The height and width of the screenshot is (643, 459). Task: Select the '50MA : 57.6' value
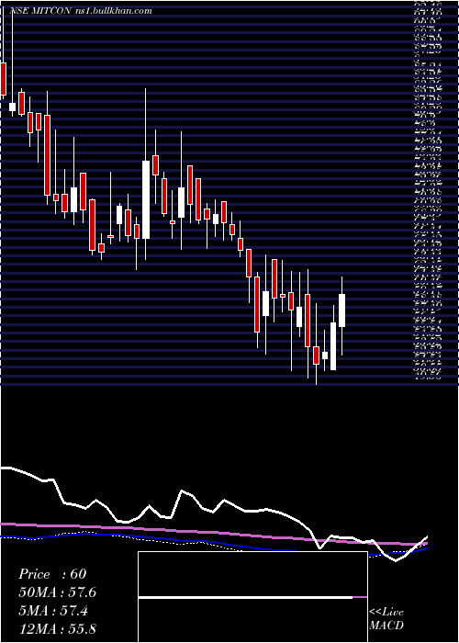[57, 592]
